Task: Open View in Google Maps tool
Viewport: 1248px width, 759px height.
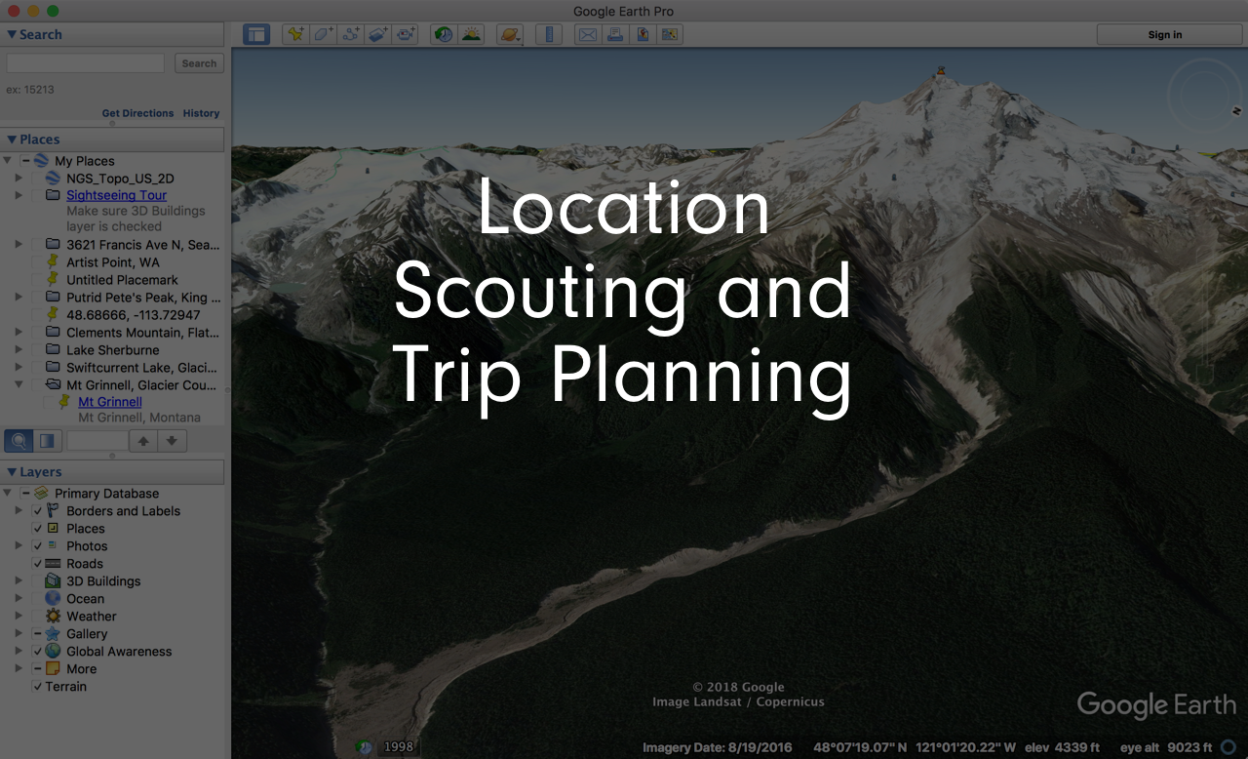Action: click(669, 34)
